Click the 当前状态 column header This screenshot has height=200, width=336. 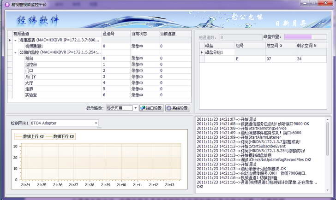144,34
